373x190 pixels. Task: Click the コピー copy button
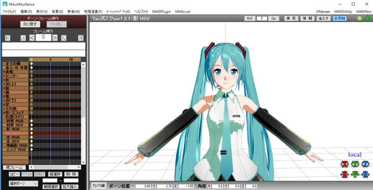[x=14, y=174]
